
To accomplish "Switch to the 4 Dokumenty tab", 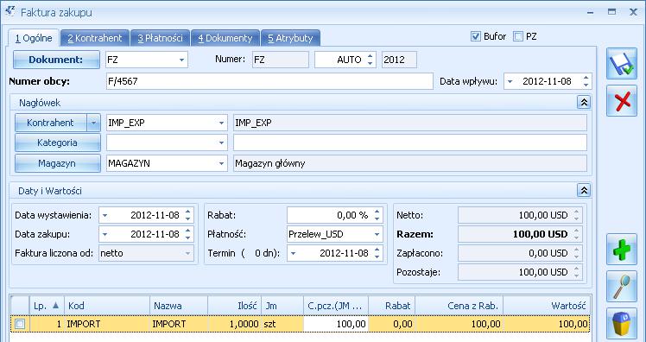I will (225, 38).
